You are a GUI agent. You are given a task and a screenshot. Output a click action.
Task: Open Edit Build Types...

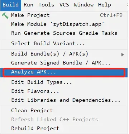point(64,82)
